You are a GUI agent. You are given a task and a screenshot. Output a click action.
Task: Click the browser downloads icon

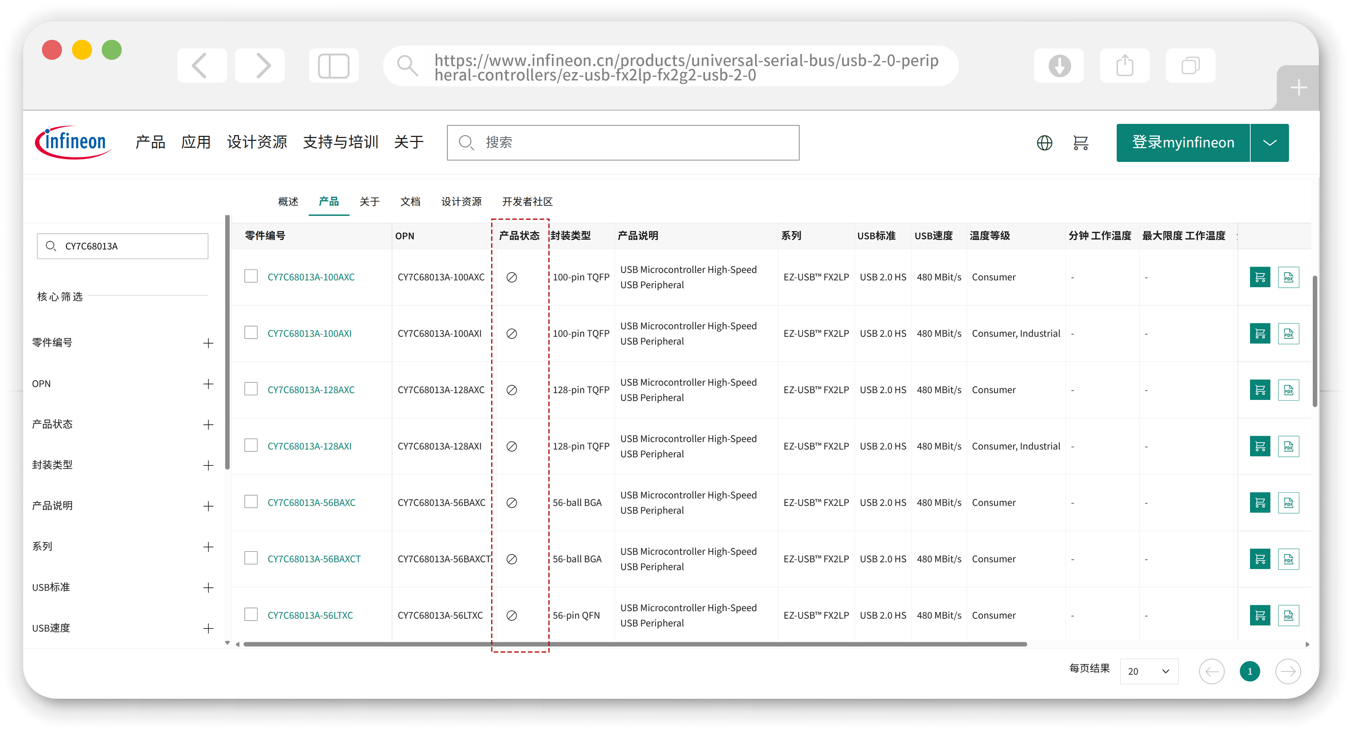pos(1058,66)
